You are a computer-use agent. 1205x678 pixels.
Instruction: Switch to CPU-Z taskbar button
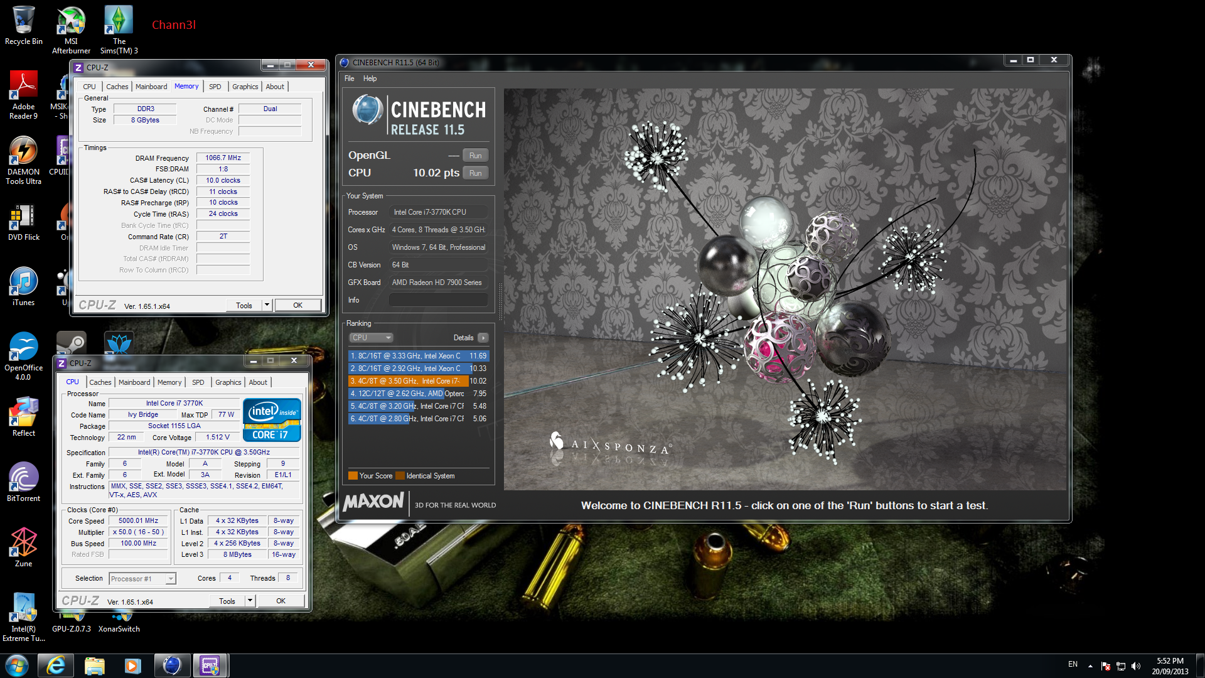click(x=210, y=665)
